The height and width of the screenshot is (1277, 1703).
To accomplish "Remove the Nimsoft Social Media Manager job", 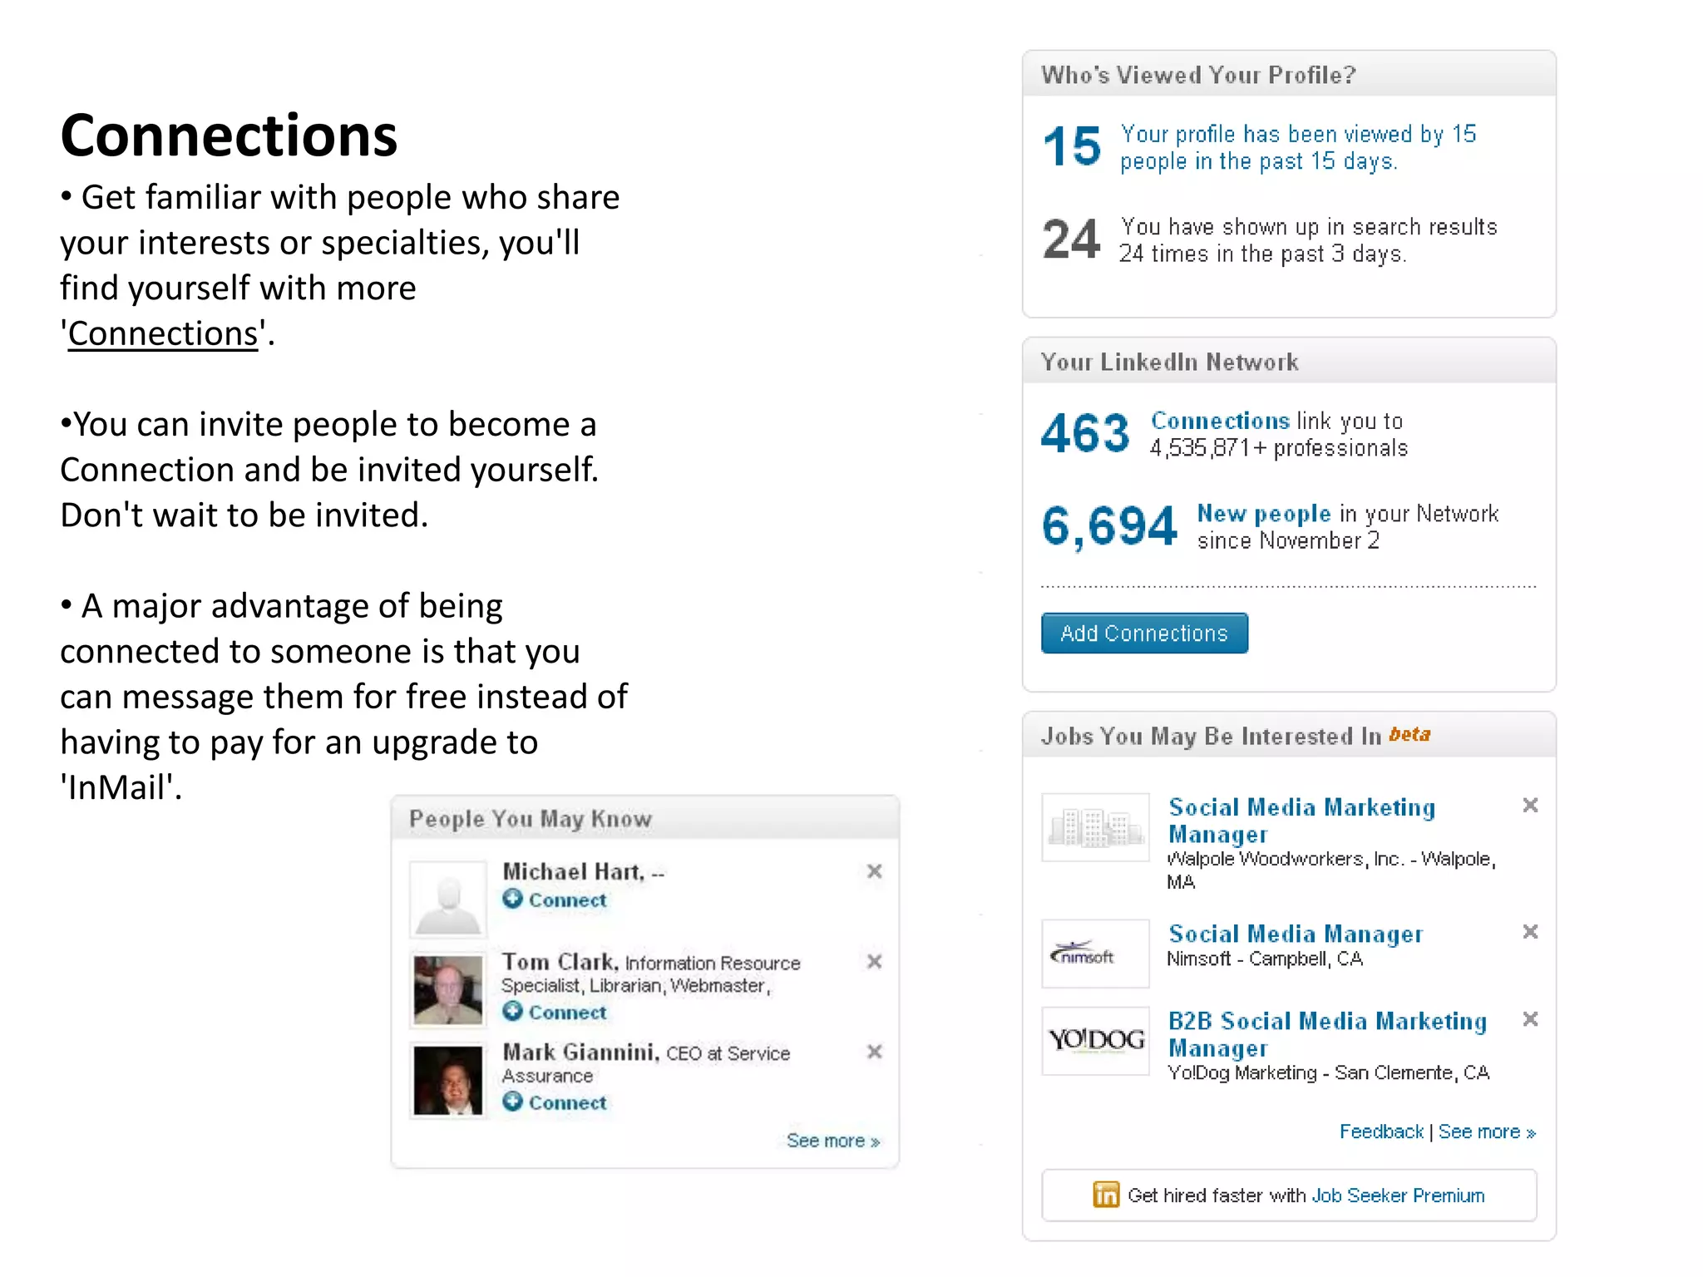I will click(1530, 932).
